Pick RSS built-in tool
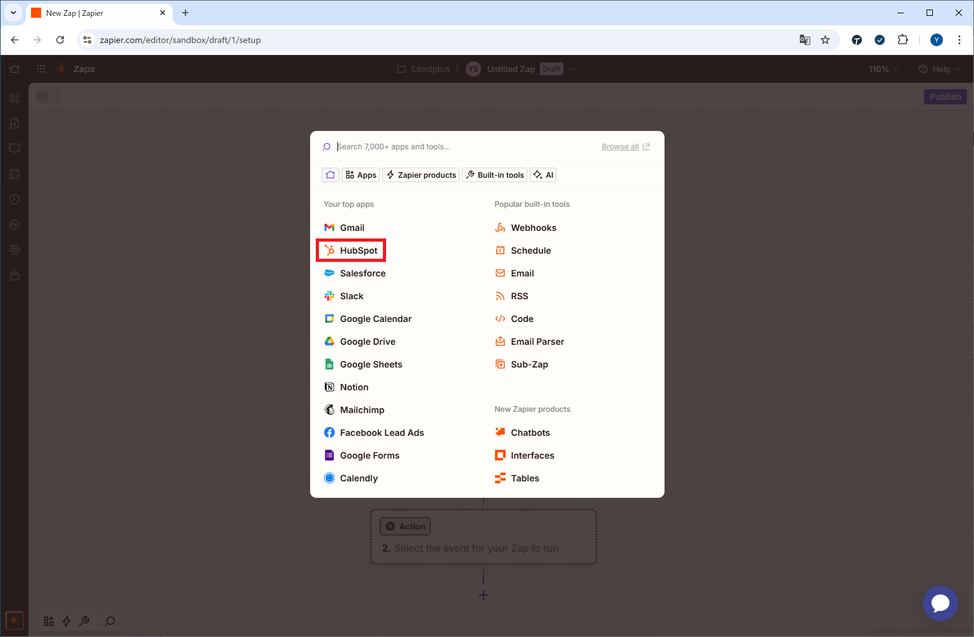The width and height of the screenshot is (974, 637). [x=511, y=296]
